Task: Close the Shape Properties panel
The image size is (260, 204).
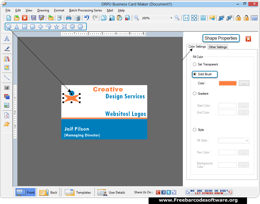Action: pyautogui.click(x=248, y=39)
